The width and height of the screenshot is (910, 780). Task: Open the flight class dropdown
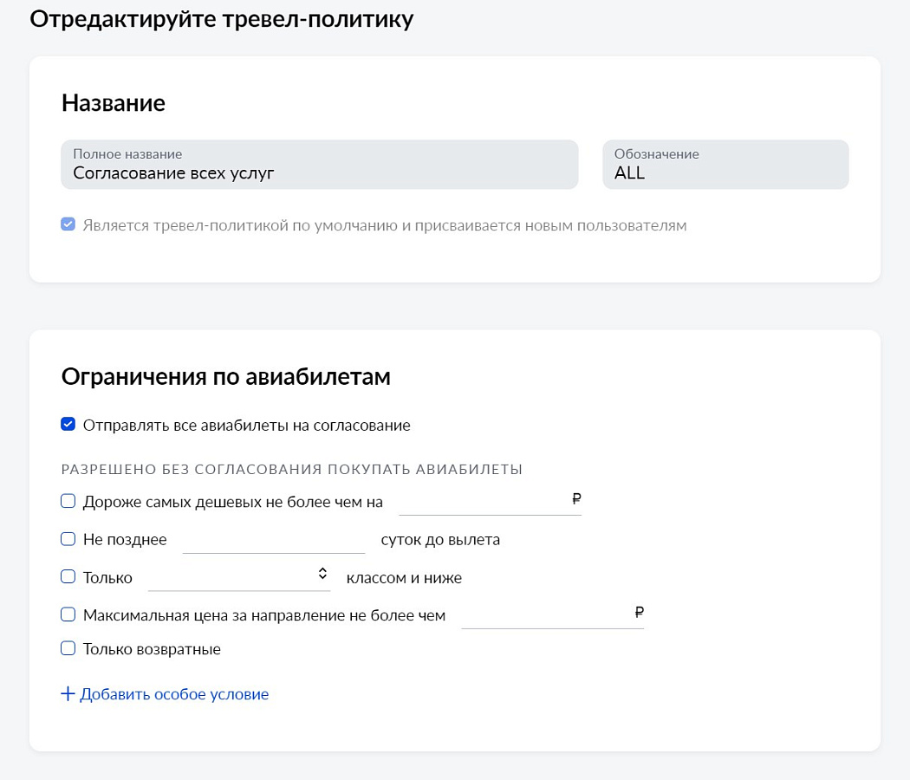[239, 577]
